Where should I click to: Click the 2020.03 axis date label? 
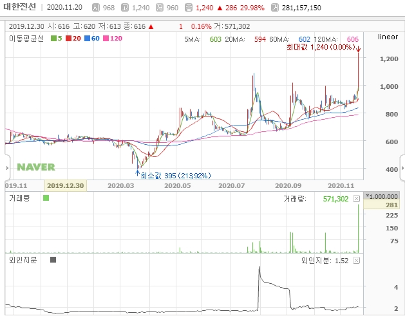coord(121,185)
